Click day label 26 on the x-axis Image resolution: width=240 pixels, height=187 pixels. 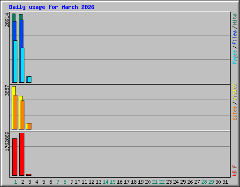pyautogui.click(x=190, y=182)
